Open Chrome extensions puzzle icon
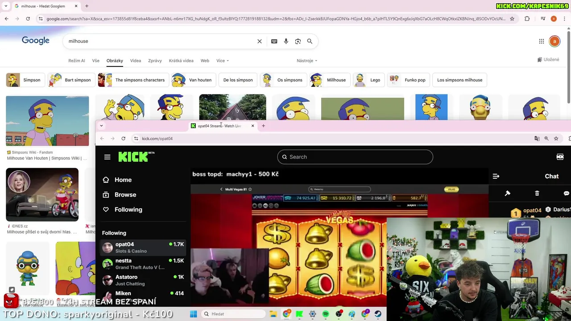This screenshot has height=321, width=571. tap(527, 19)
